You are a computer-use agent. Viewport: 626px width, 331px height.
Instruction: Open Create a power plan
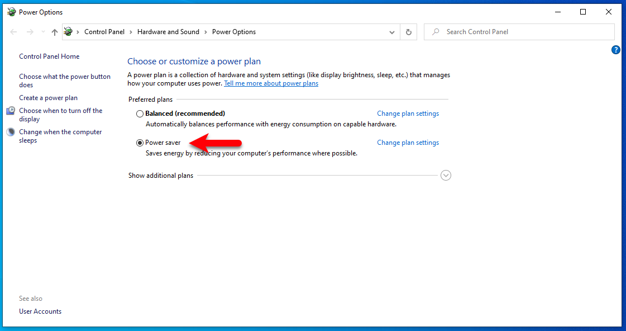[x=49, y=98]
